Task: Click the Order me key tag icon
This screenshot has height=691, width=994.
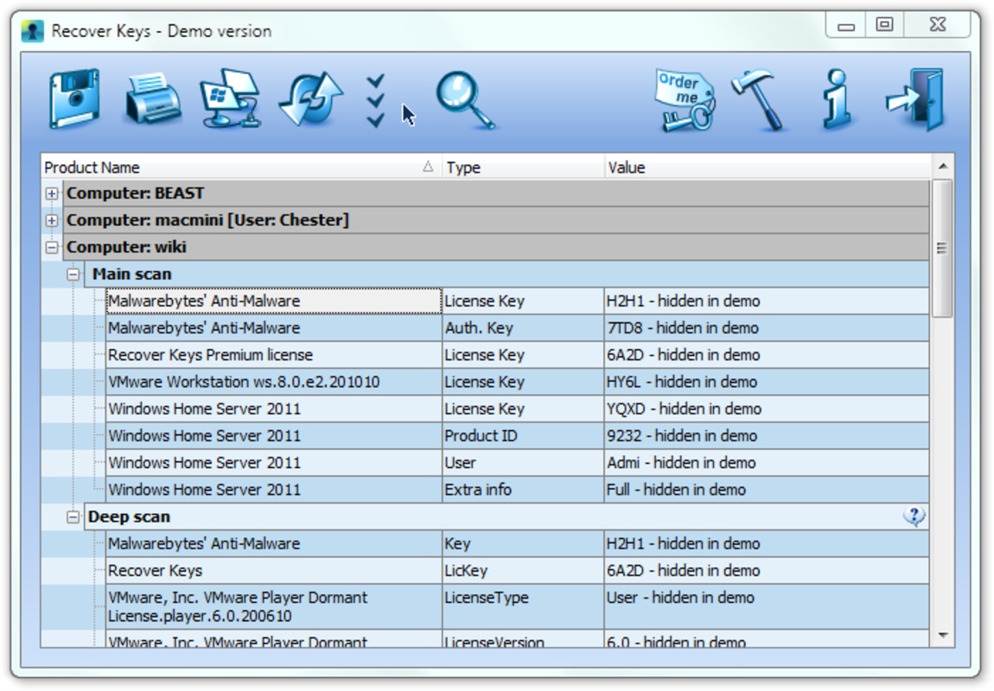Action: (685, 100)
